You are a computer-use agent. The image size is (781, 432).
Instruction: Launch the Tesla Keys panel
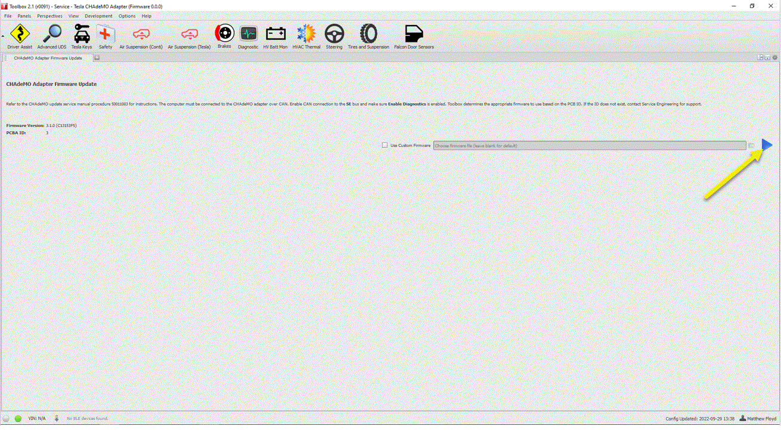click(x=82, y=37)
